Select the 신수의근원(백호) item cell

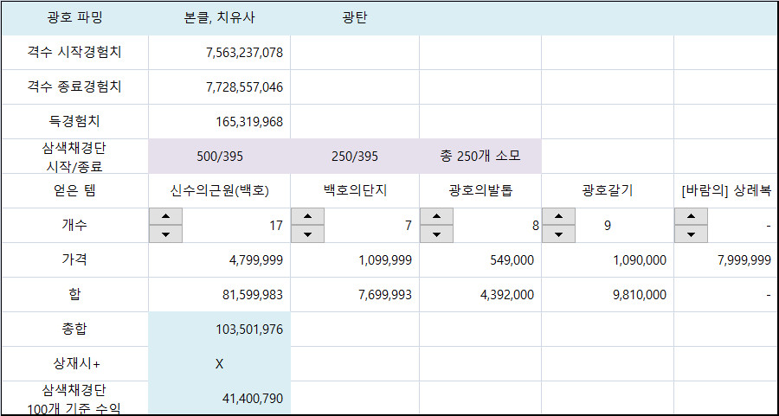(219, 190)
